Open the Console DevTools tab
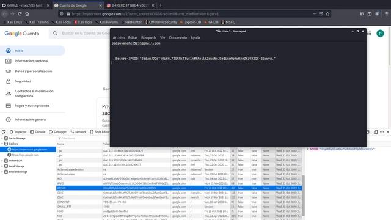The image size is (391, 220). [38, 132]
